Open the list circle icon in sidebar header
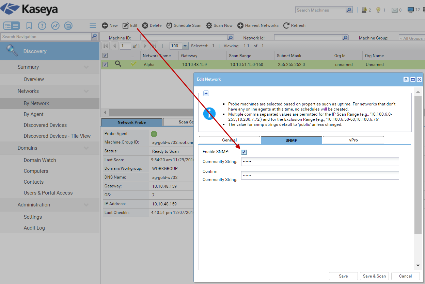The height and width of the screenshot is (284, 425). click(68, 26)
